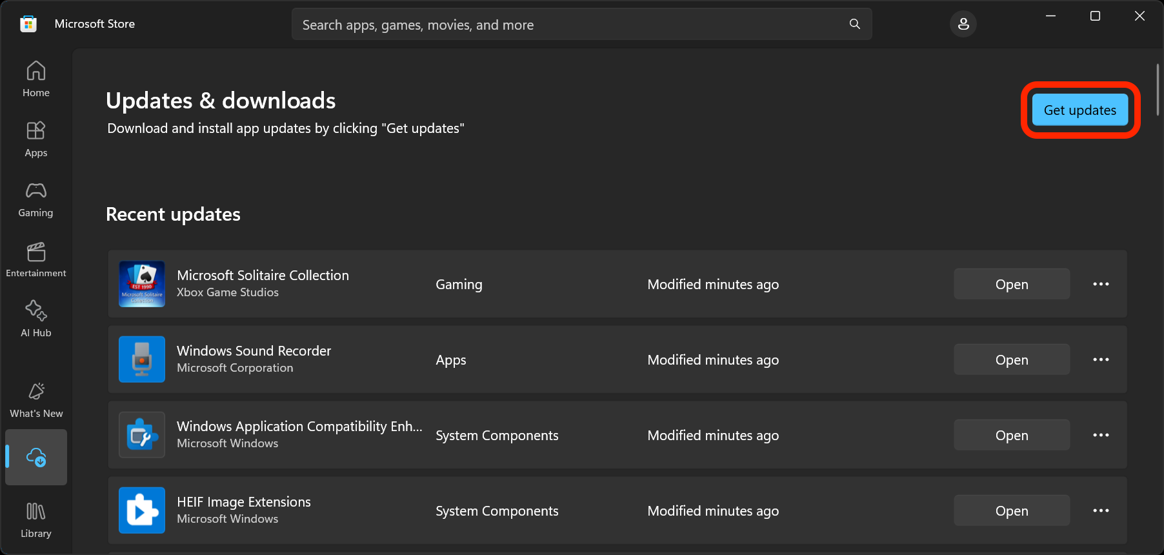Select the Downloads cloud icon in sidebar

tap(36, 457)
